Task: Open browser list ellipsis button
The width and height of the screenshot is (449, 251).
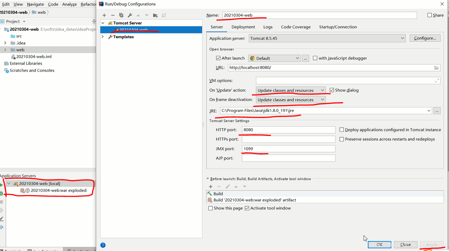Action: coord(305,58)
